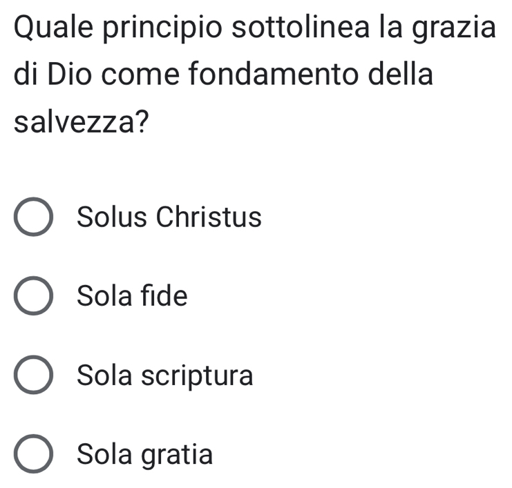Click the 'Solus Christus' answer label
The height and width of the screenshot is (488, 512).
click(x=169, y=217)
